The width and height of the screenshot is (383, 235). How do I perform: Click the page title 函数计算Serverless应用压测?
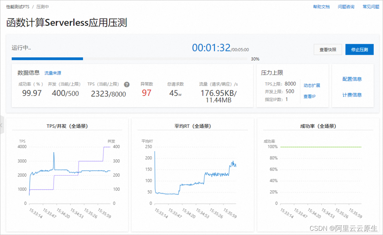click(67, 23)
